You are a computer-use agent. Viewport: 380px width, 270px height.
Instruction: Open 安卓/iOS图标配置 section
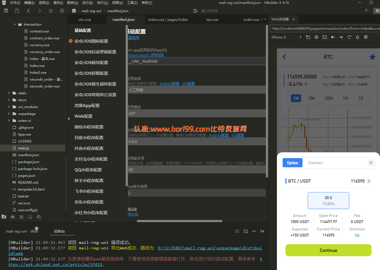click(x=91, y=41)
